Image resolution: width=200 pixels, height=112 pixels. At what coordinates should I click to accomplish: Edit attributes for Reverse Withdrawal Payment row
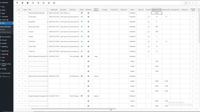pyautogui.click(x=88, y=13)
